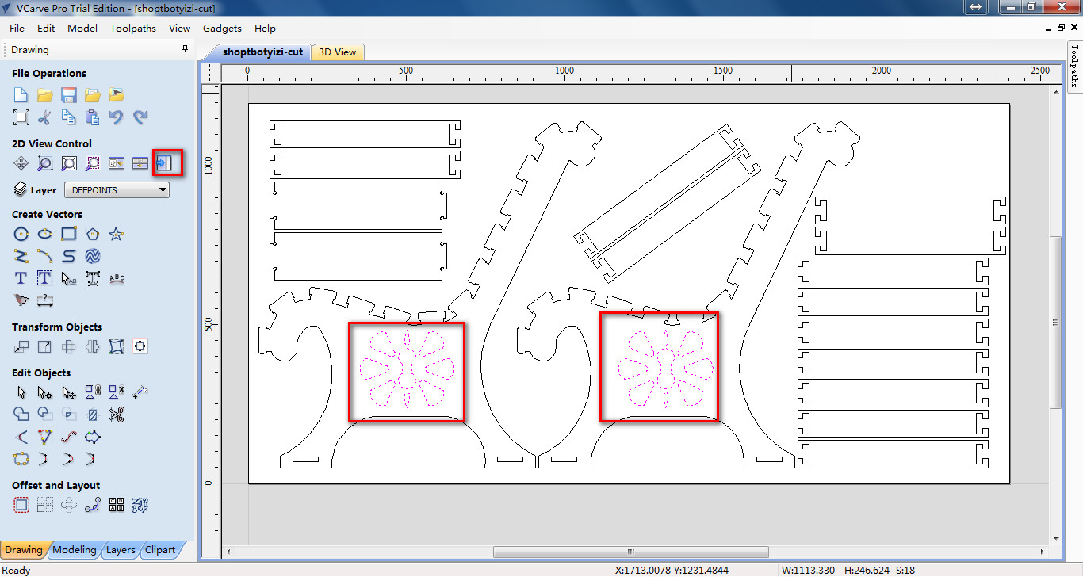Ungroup the selected objects
The height and width of the screenshot is (577, 1083).
[117, 392]
